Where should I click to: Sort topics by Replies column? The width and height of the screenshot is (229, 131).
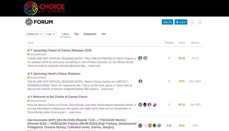coord(169,43)
